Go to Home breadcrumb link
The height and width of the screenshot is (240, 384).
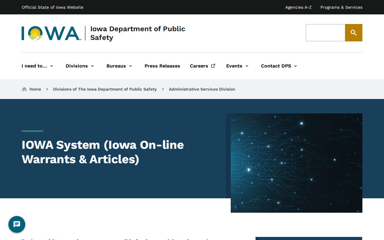point(35,89)
